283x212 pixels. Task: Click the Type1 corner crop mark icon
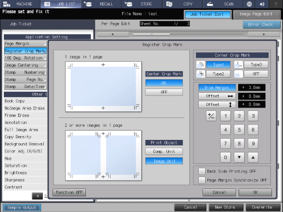point(201,64)
